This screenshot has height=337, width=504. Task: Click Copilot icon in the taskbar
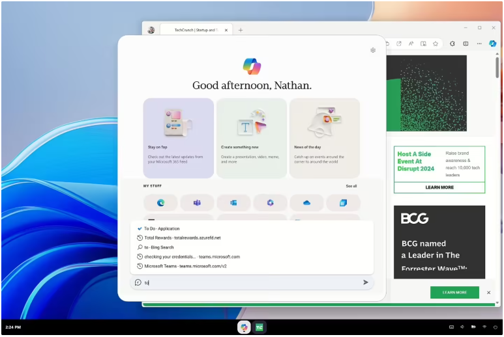pyautogui.click(x=245, y=327)
